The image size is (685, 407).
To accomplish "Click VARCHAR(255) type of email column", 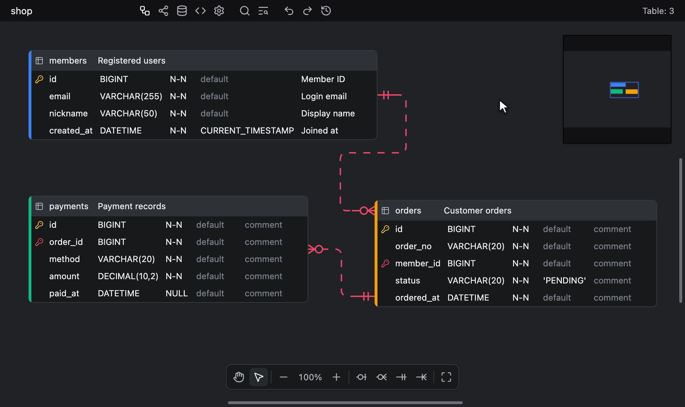I will click(x=131, y=96).
